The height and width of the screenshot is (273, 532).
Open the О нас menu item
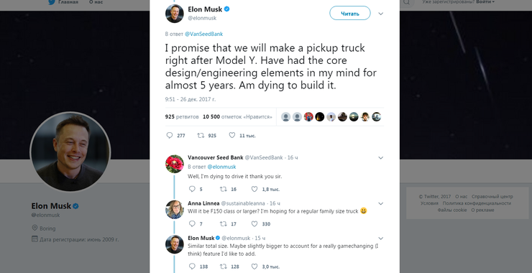coord(96,2)
